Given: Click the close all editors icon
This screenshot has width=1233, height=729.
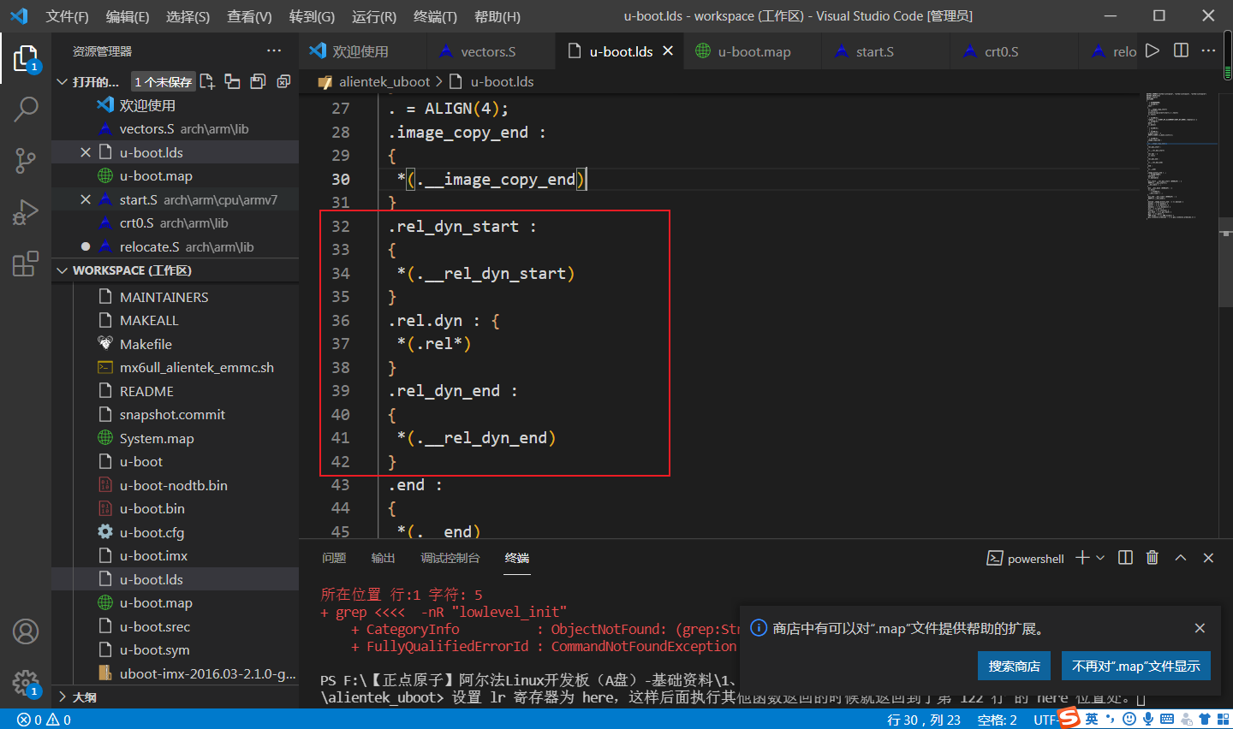Looking at the screenshot, I should 283,81.
